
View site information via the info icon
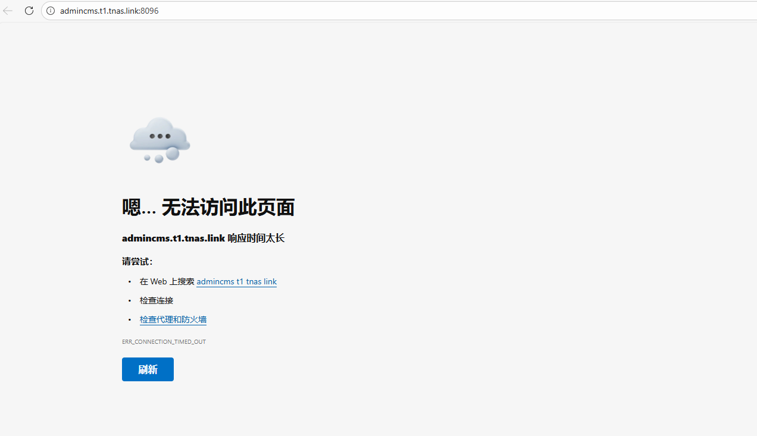click(51, 11)
